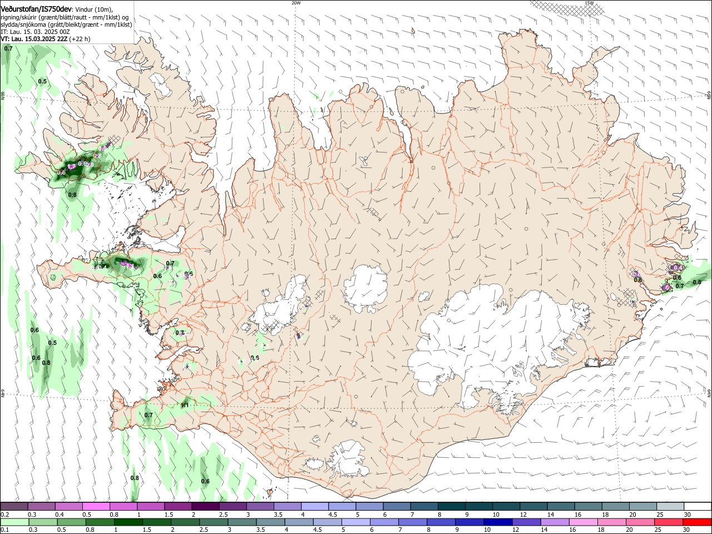Select the 0.4 precipitation value on the east coast

(x=678, y=268)
